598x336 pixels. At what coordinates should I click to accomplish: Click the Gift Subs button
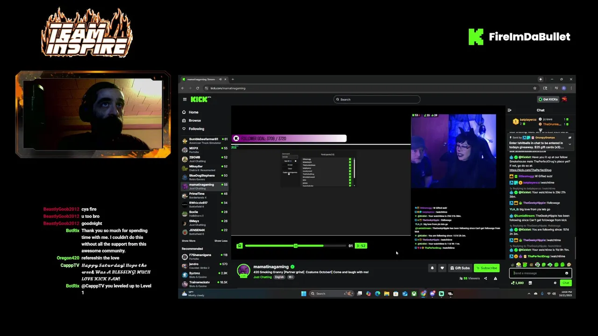pos(460,268)
